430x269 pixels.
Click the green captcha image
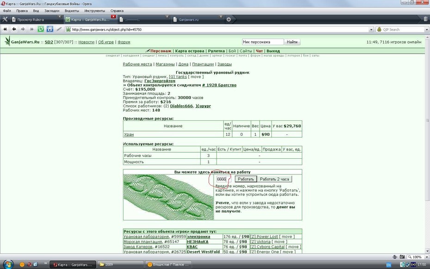168,197
